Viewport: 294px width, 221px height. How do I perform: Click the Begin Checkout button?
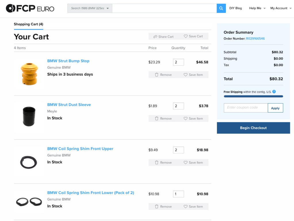(x=253, y=128)
